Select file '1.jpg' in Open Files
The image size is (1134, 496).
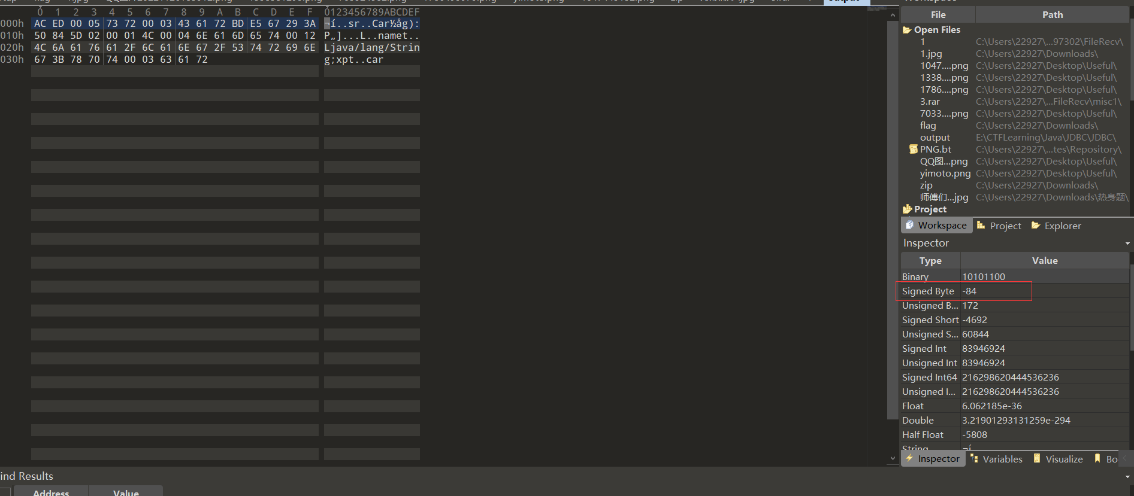coord(931,54)
